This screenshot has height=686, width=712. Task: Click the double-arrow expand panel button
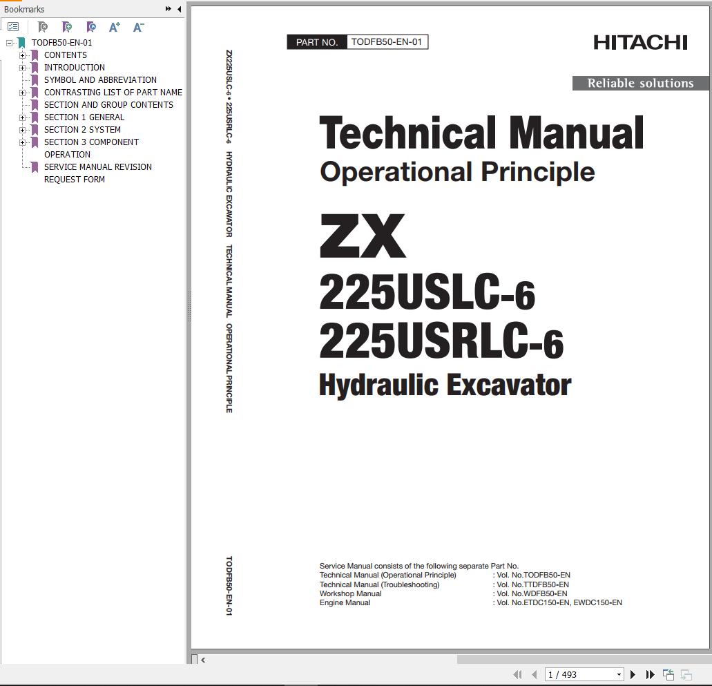point(169,8)
